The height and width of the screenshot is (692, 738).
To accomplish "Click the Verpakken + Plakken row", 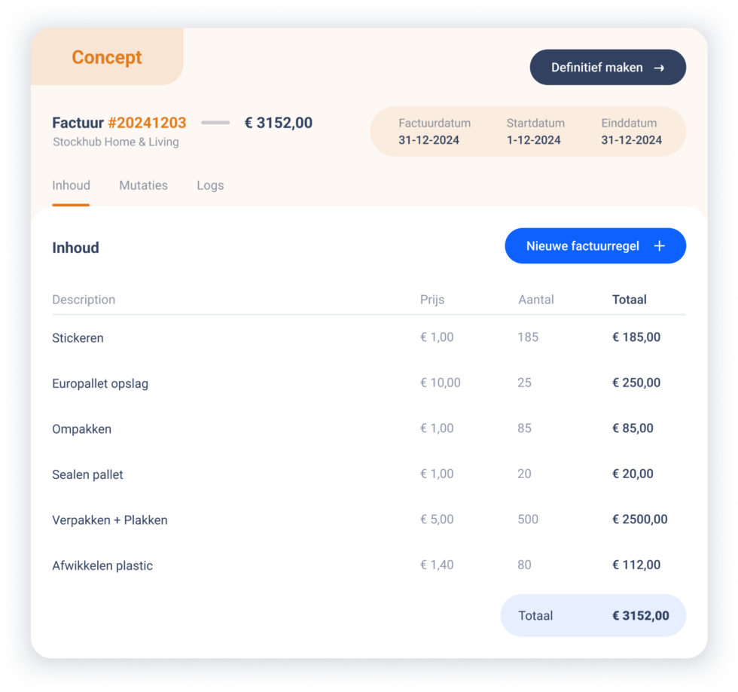I will pos(109,520).
